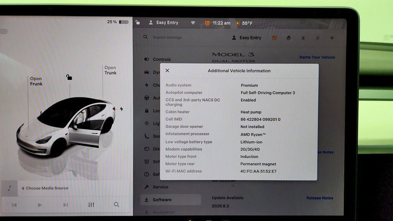Tap the Safety icon in sidebar
393x221 pixels.
(x=147, y=174)
